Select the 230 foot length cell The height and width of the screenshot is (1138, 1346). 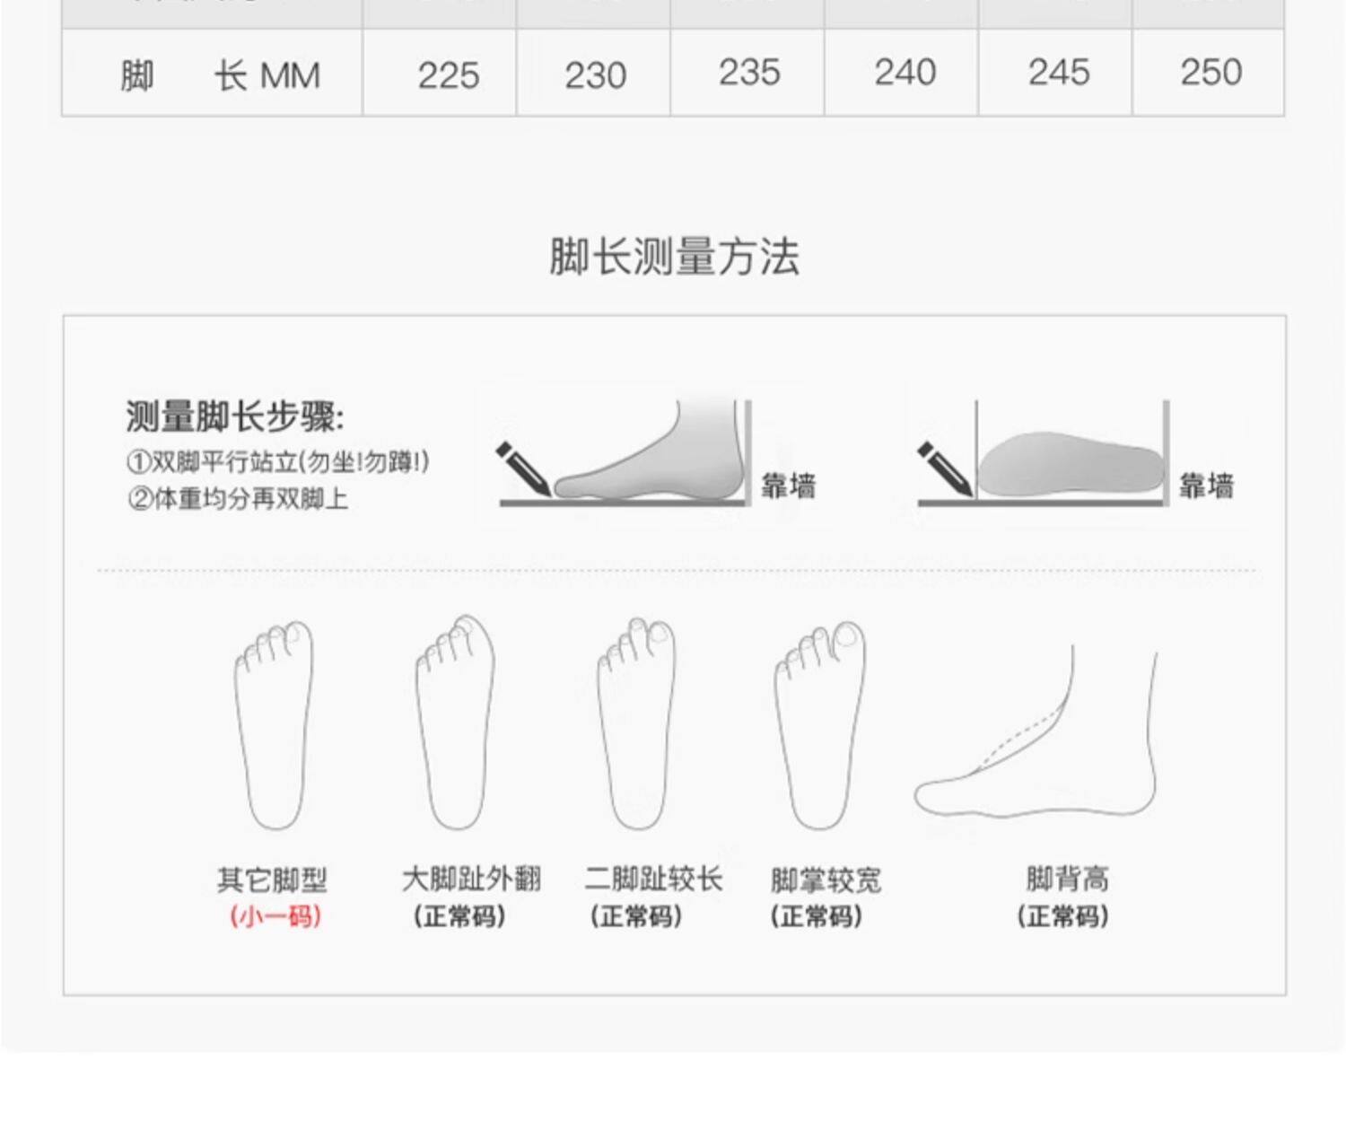click(594, 73)
